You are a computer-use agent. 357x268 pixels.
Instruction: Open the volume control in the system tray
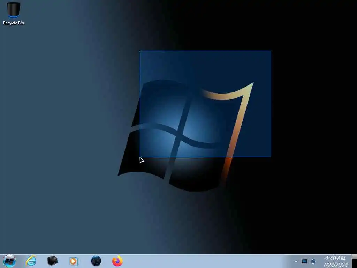point(313,261)
